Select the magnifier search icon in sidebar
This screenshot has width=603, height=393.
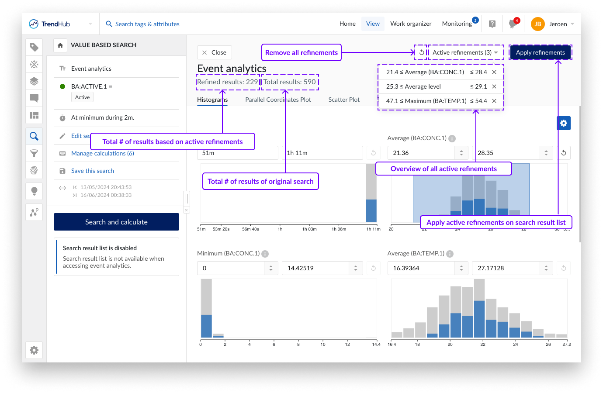pos(34,136)
